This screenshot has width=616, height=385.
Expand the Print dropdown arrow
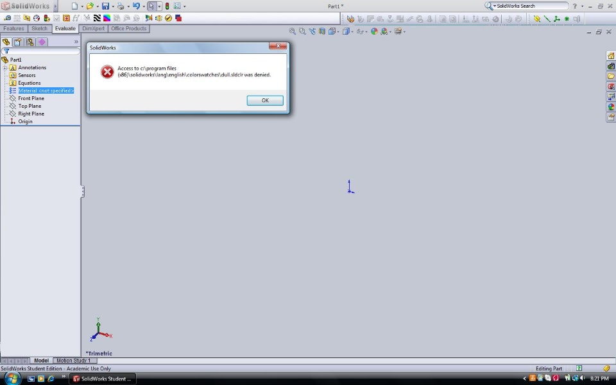[128, 6]
